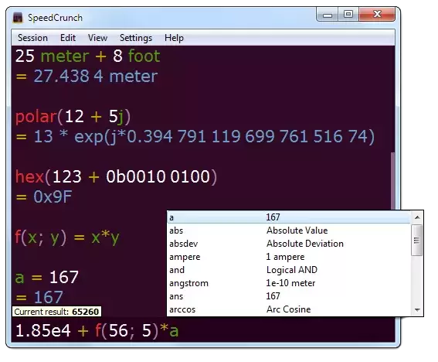Open the View menu
This screenshot has width=438, height=362.
pos(97,38)
